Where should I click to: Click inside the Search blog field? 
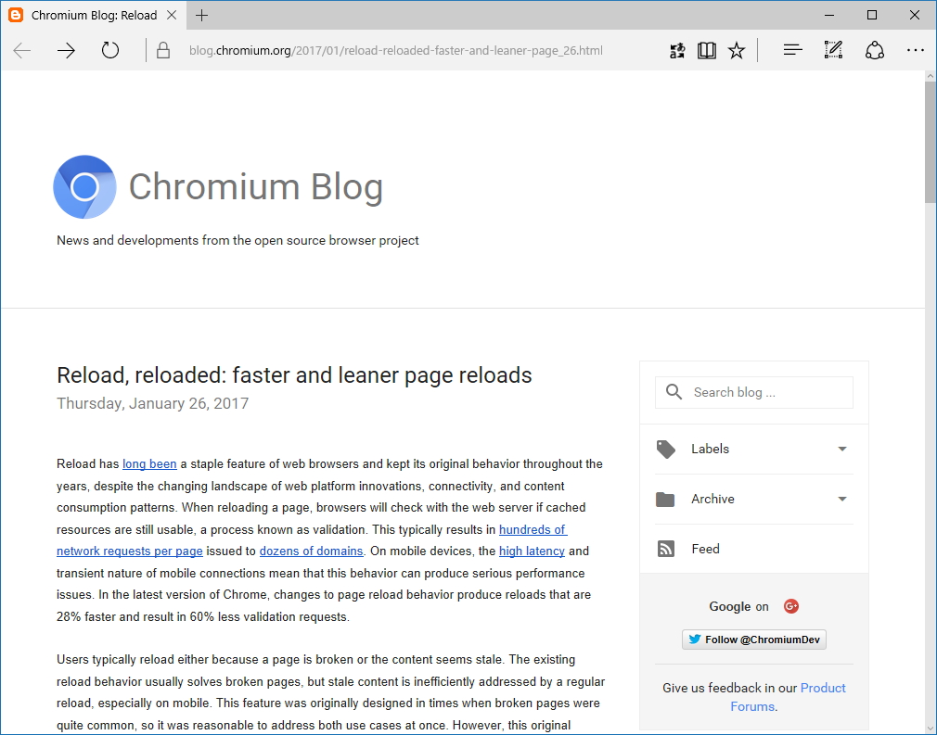[753, 392]
